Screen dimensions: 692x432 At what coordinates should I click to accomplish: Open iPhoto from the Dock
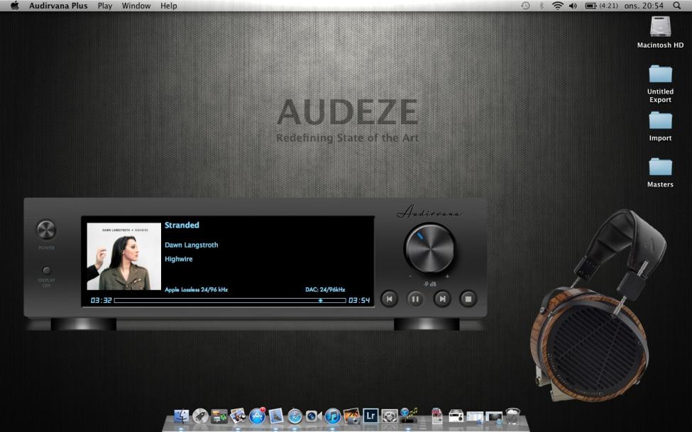352,416
